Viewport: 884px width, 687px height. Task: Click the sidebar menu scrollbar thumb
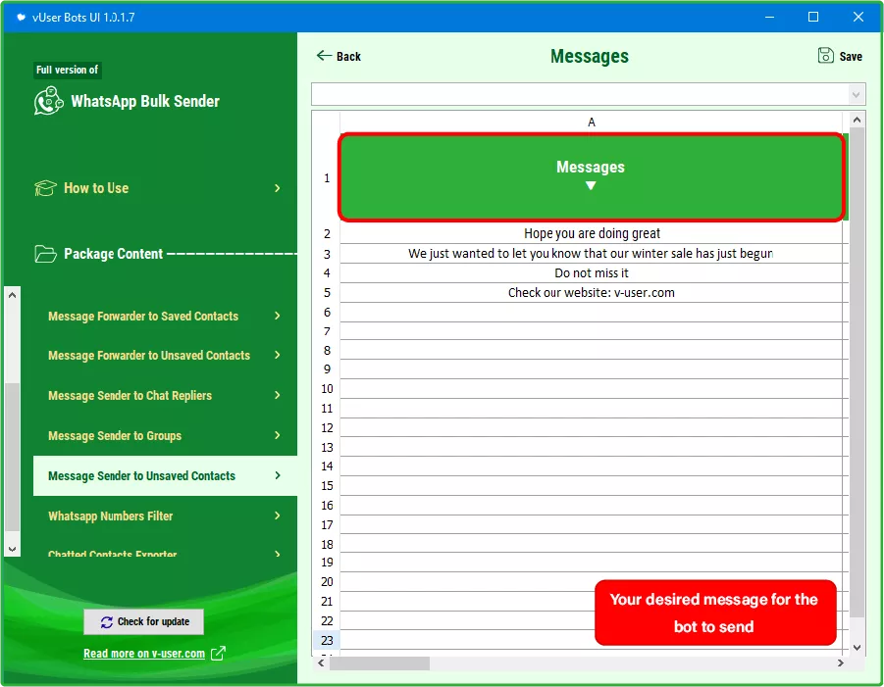(13, 458)
